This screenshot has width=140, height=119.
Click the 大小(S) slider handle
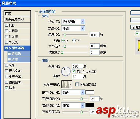click(65, 46)
